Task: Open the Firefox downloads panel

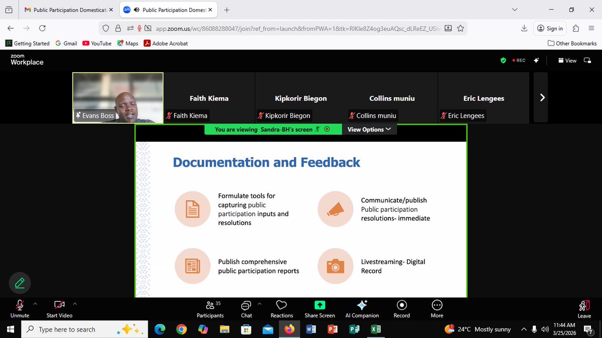Action: tap(524, 29)
